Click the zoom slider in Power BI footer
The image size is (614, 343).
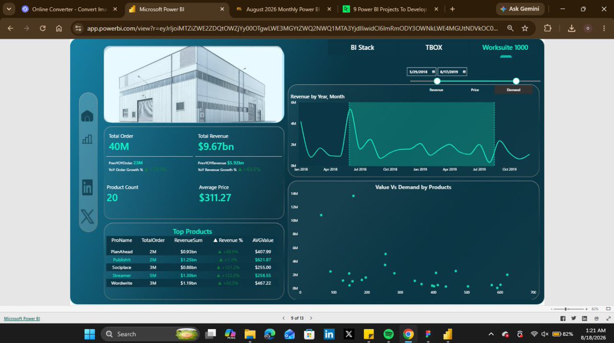point(568,309)
